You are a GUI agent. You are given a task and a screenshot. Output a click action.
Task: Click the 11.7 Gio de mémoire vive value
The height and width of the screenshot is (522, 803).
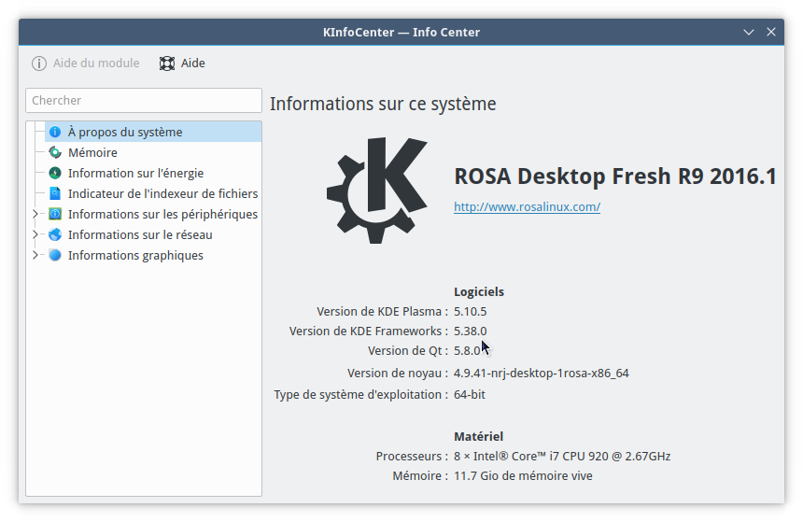click(523, 475)
